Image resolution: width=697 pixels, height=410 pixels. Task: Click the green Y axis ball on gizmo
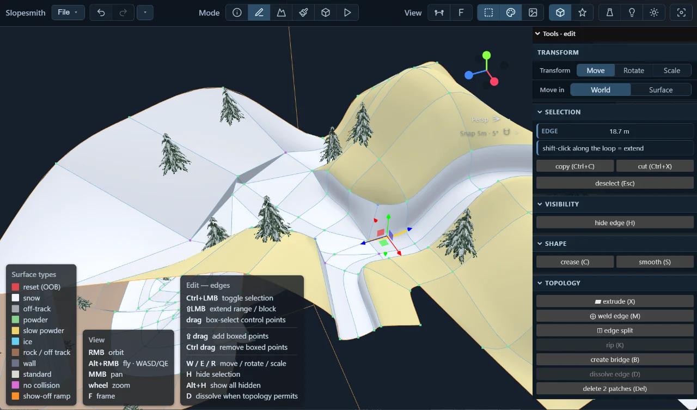tap(486, 55)
